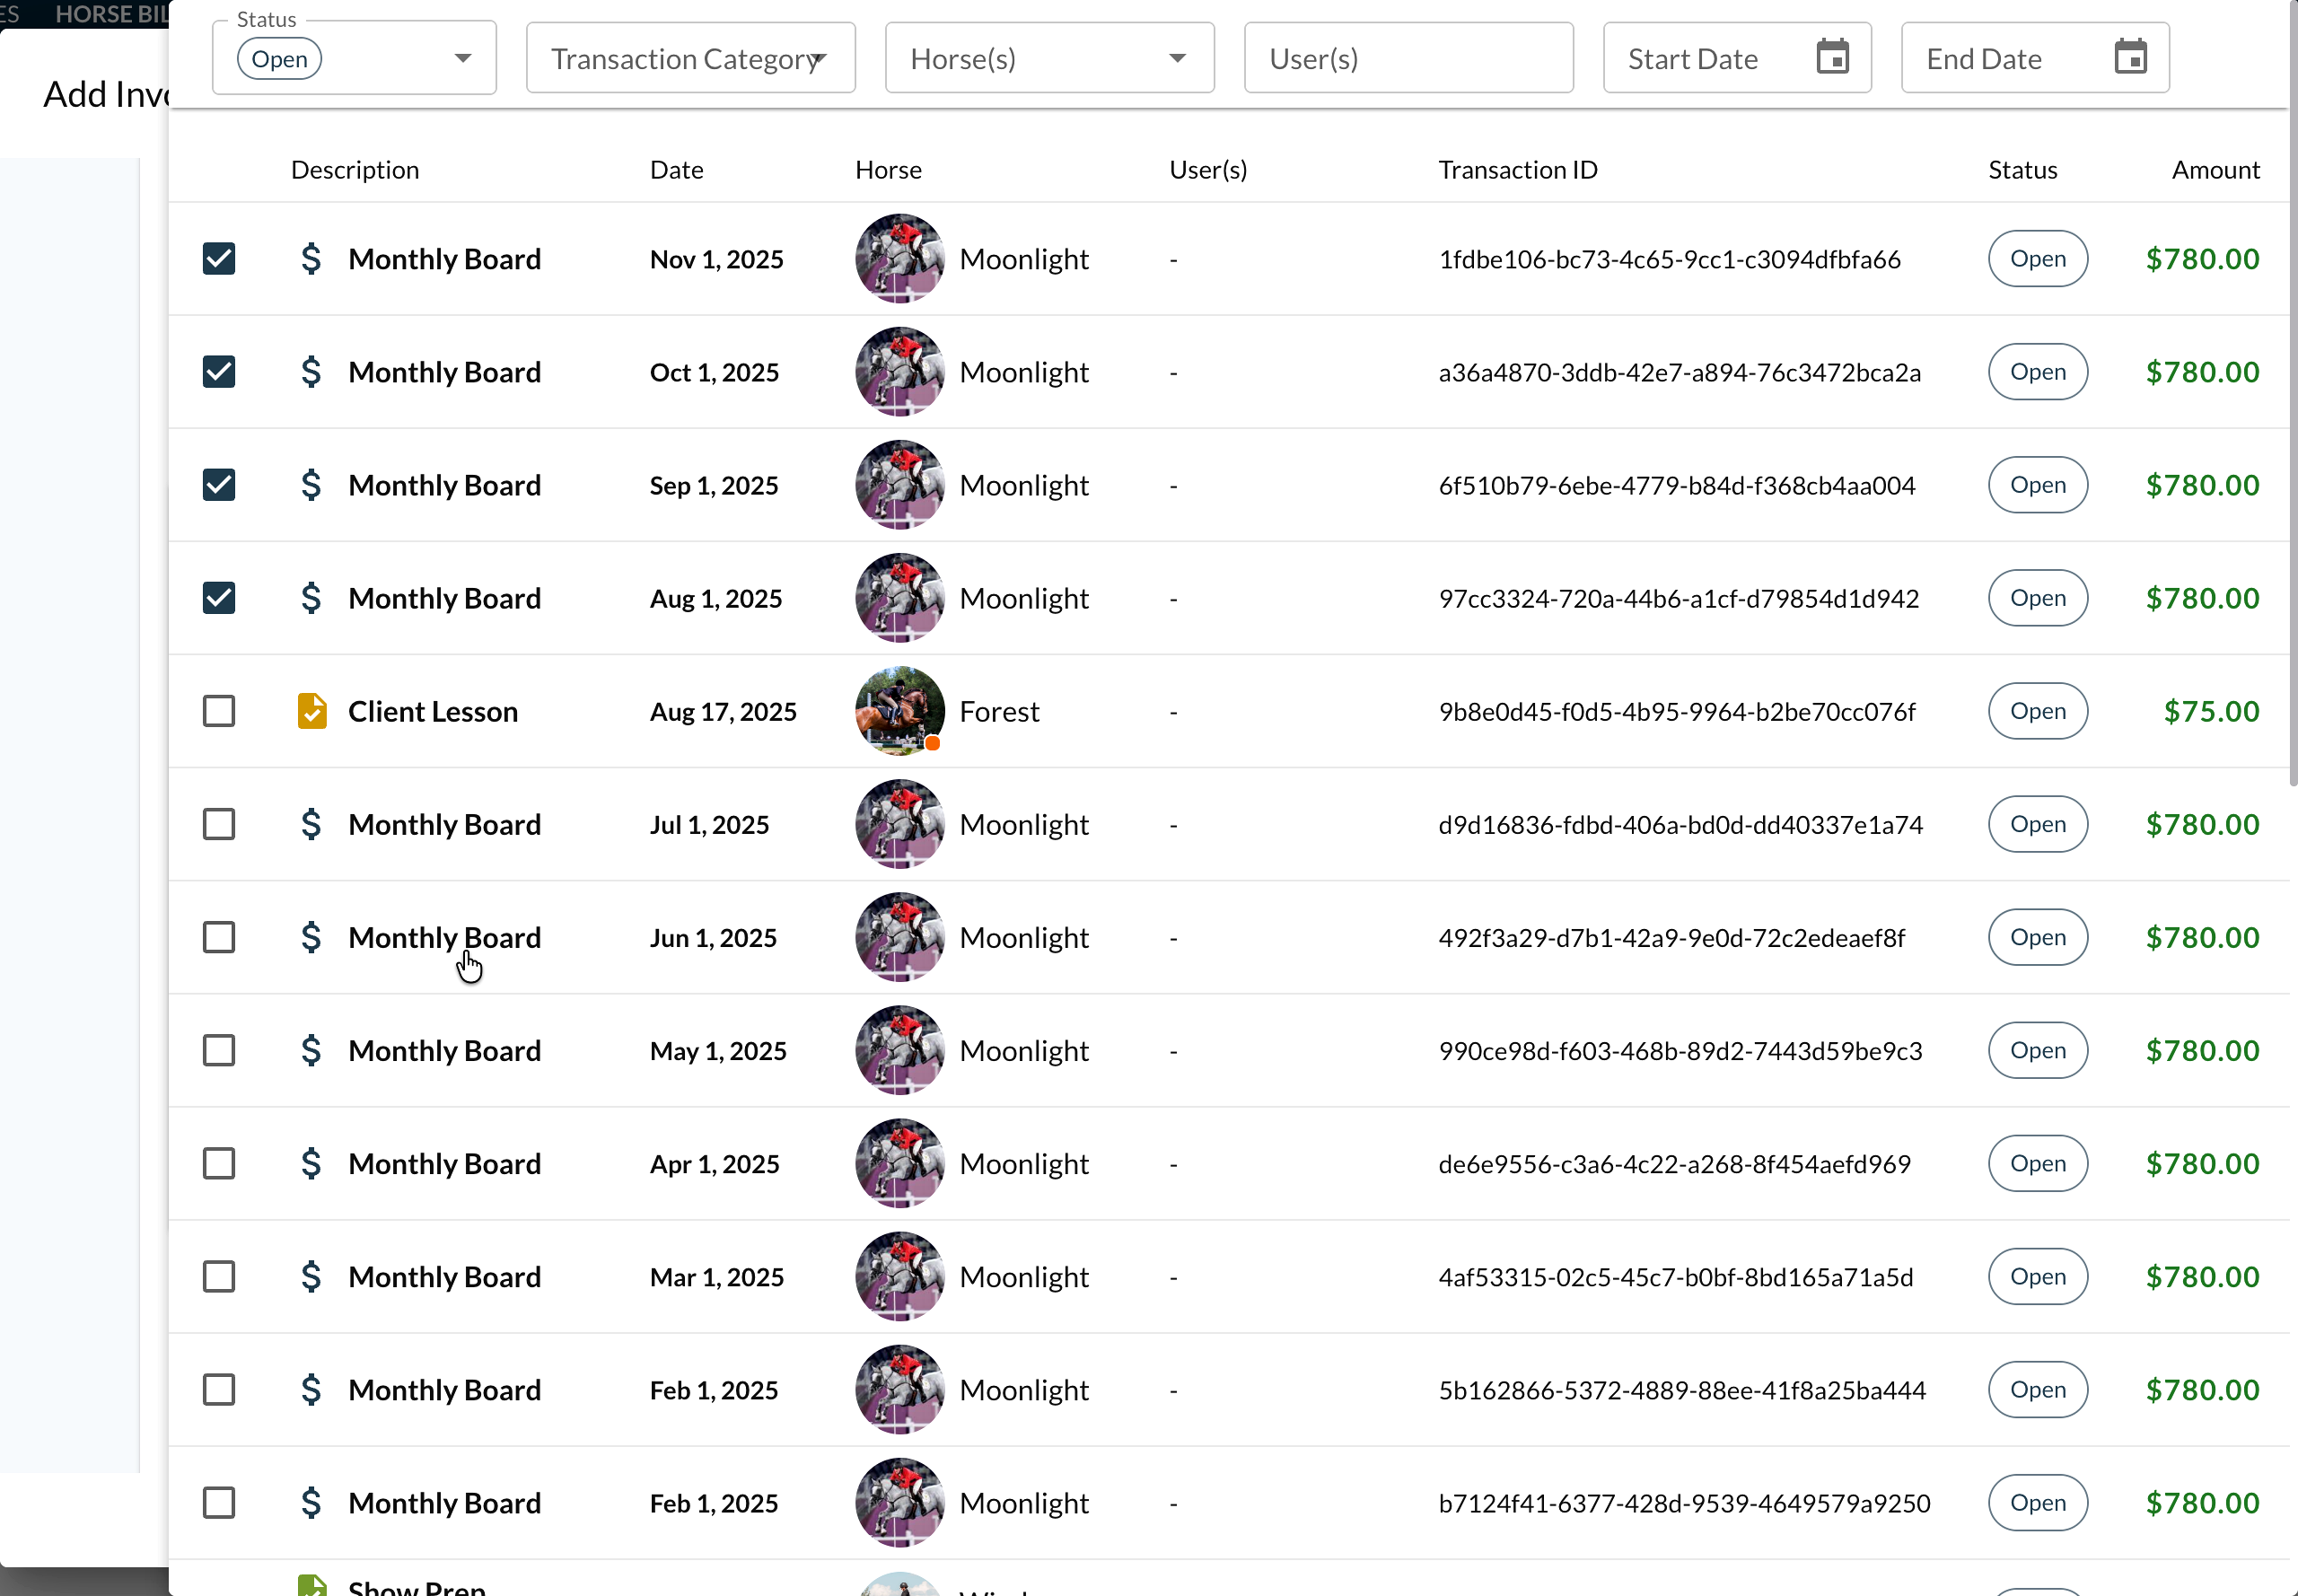Viewport: 2298px width, 1596px height.
Task: Click the User(s) filter input field
Action: point(1407,58)
